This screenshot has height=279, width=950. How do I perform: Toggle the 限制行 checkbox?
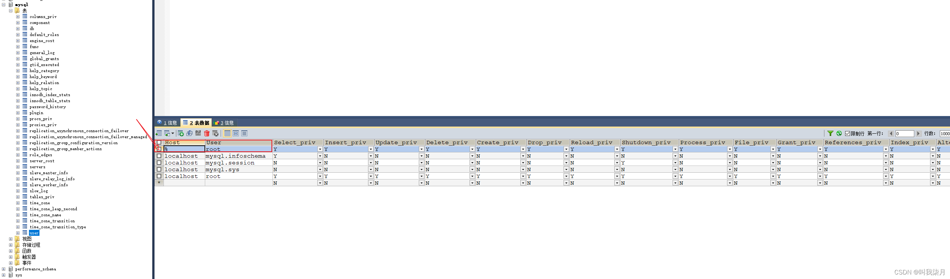point(847,133)
